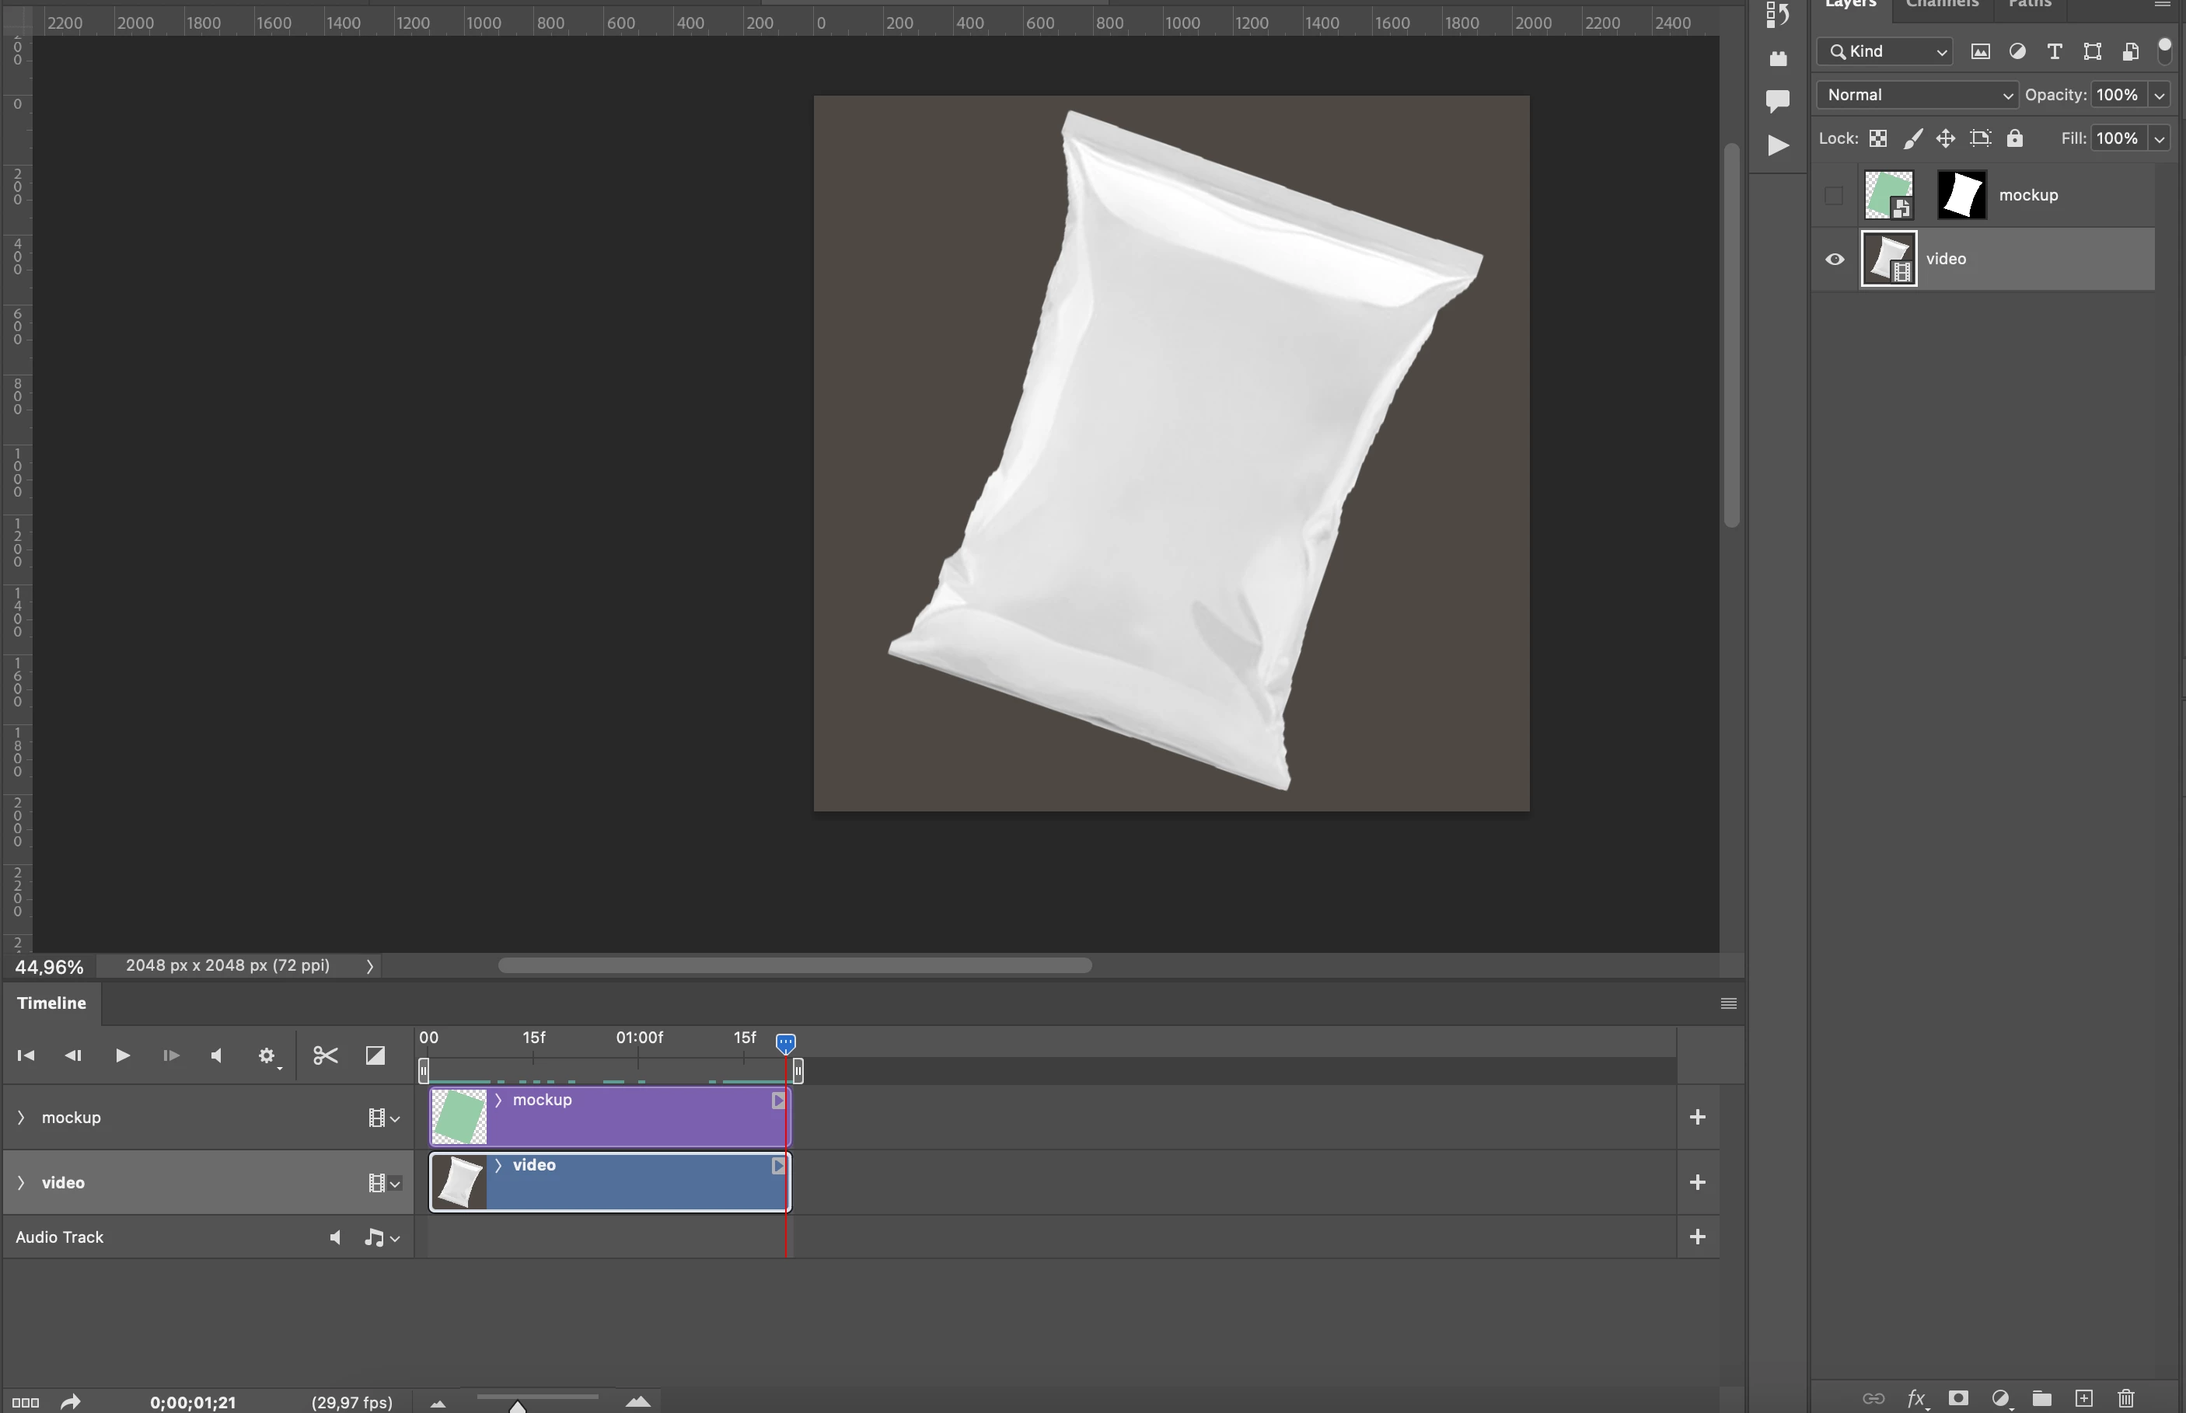Filter layers by type layers (T icon)

(x=2055, y=51)
